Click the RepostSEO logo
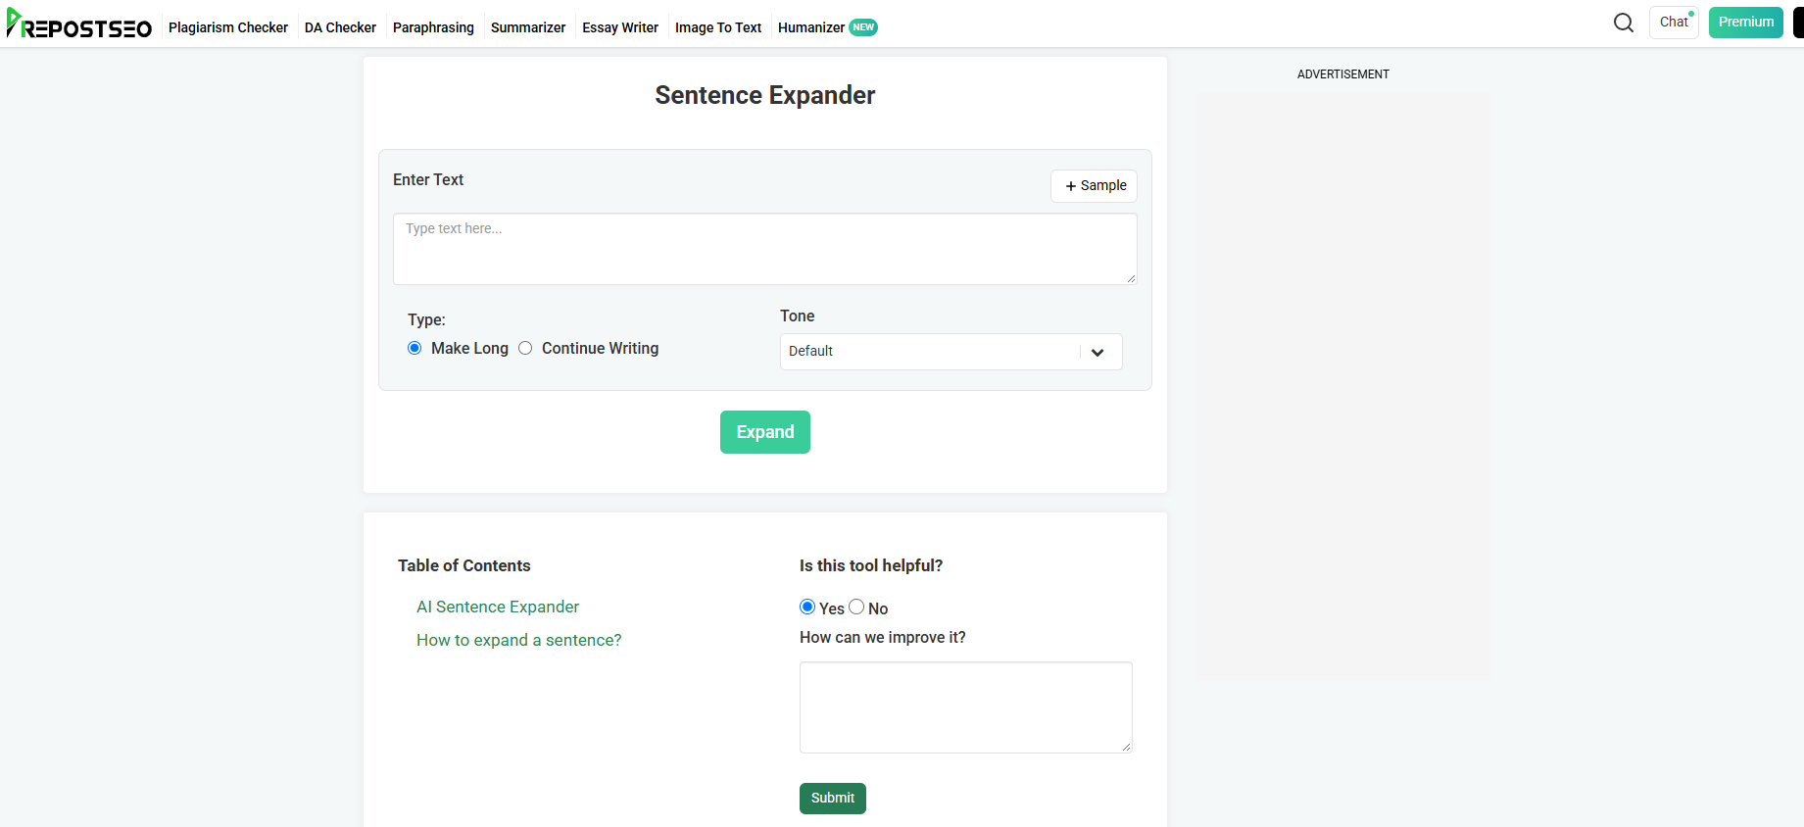 78,24
